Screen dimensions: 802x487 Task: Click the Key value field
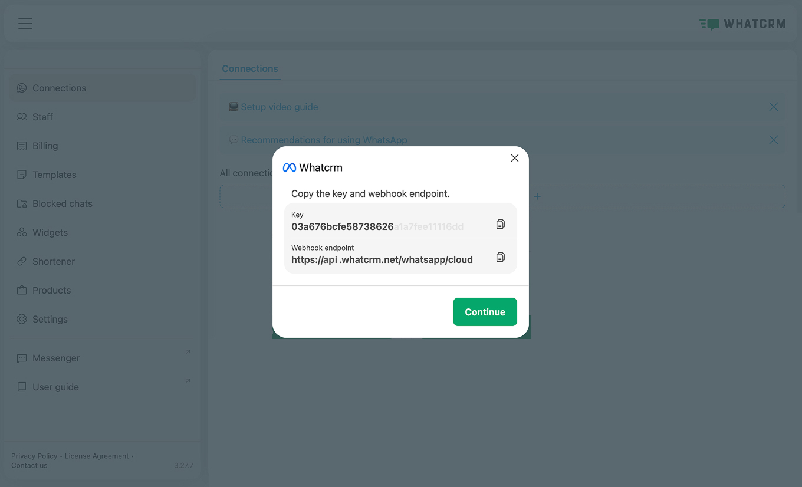pyautogui.click(x=377, y=226)
